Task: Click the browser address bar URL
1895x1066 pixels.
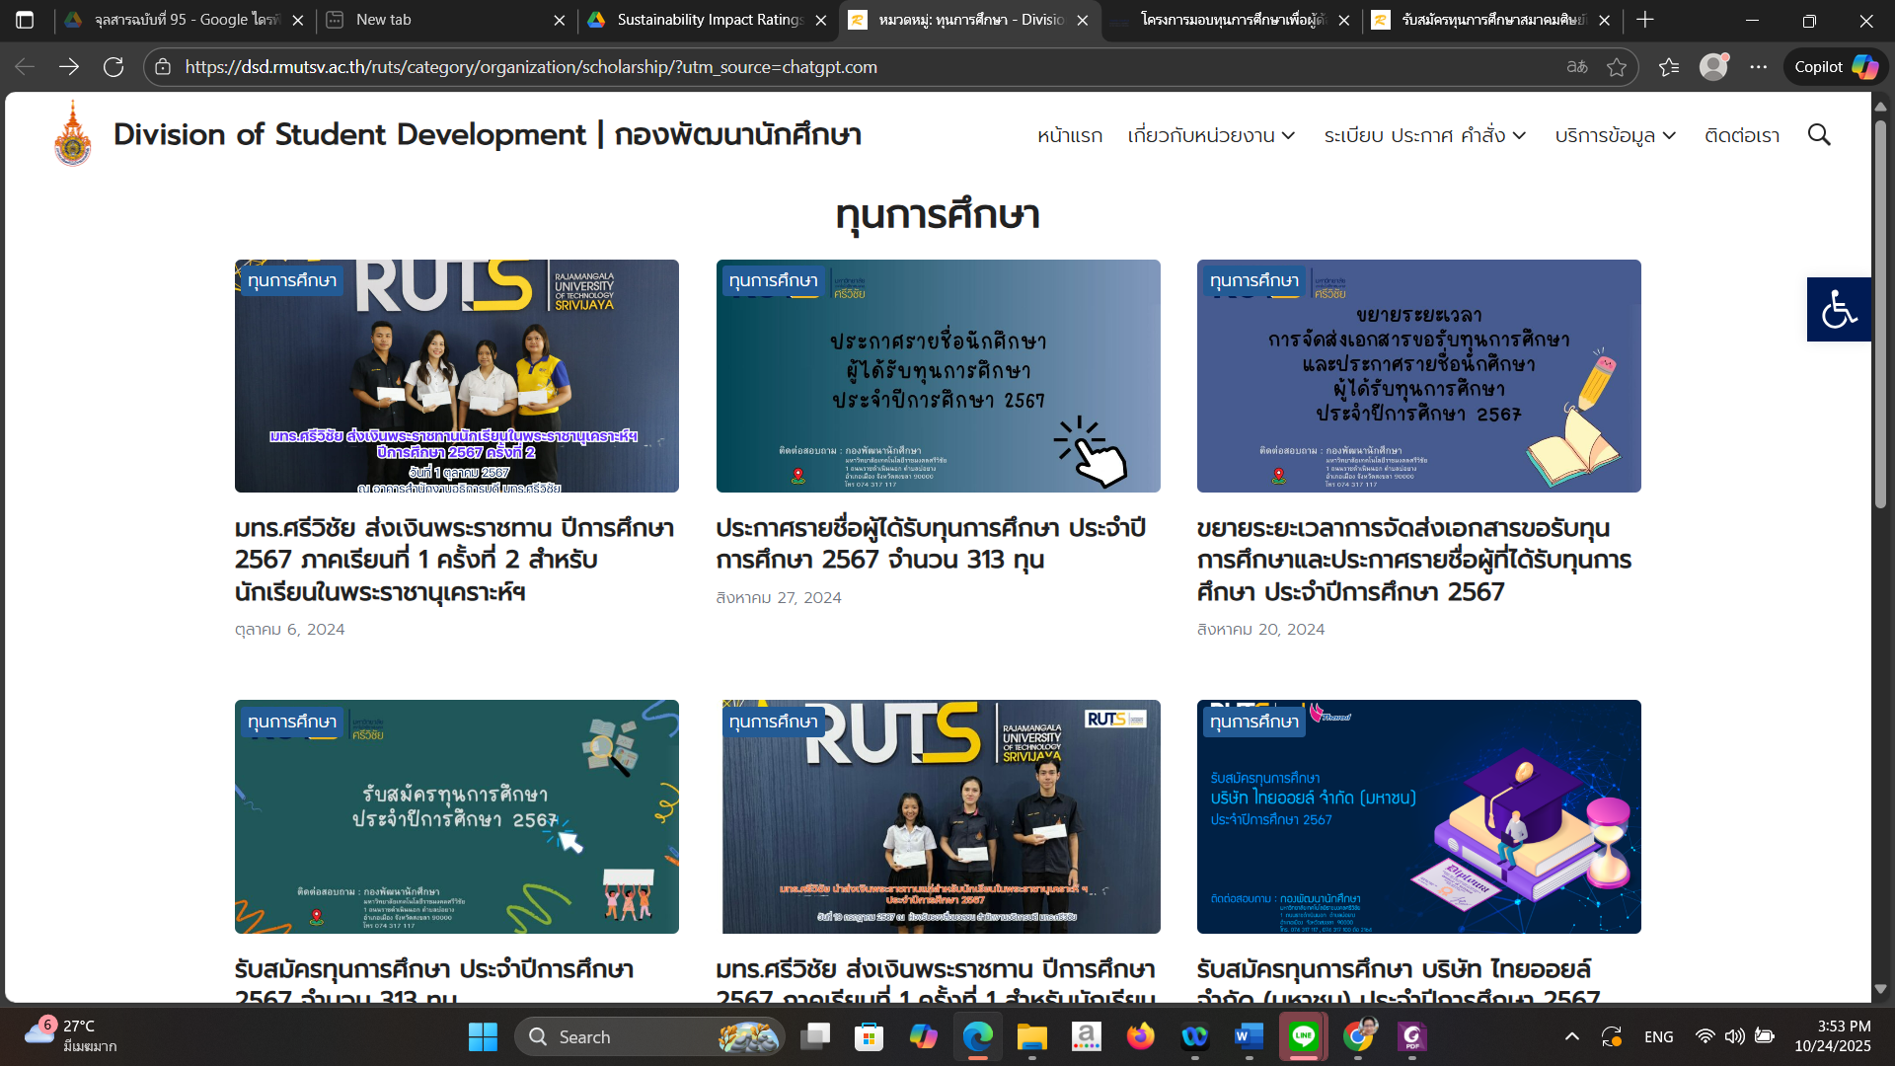Action: [x=531, y=67]
